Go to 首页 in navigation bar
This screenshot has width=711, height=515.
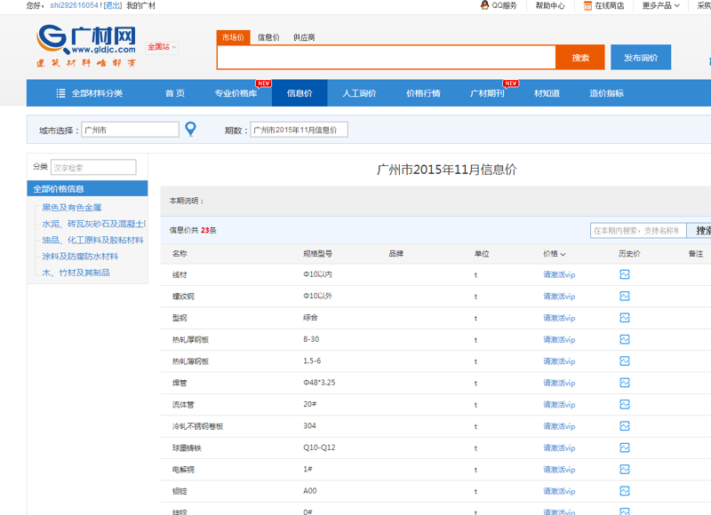pyautogui.click(x=175, y=93)
